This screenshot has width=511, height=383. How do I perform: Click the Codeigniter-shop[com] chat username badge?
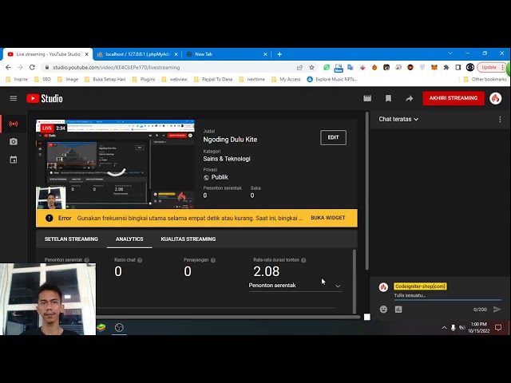[420, 286]
